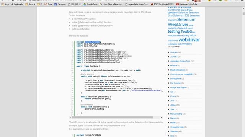Open the epaperbeta.timesofindia bookmark
This screenshot has height=137, width=245.
click(137, 4)
